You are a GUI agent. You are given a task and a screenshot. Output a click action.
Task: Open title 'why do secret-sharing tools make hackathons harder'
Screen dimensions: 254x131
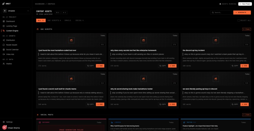[x=131, y=89]
